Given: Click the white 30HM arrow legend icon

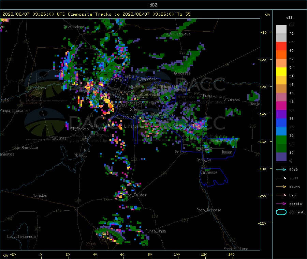Looking at the screenshot, I should tap(281, 178).
